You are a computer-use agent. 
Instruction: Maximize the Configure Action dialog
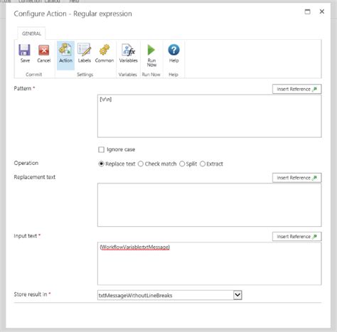(307, 11)
